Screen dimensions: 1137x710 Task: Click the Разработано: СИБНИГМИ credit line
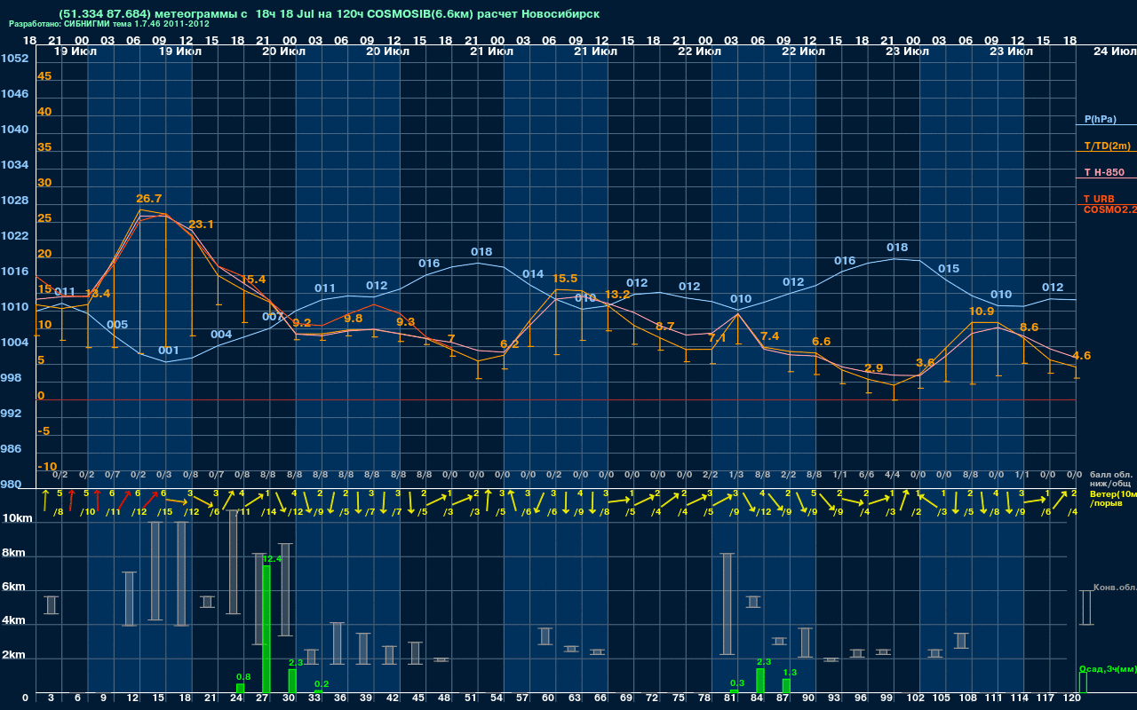pyautogui.click(x=109, y=24)
